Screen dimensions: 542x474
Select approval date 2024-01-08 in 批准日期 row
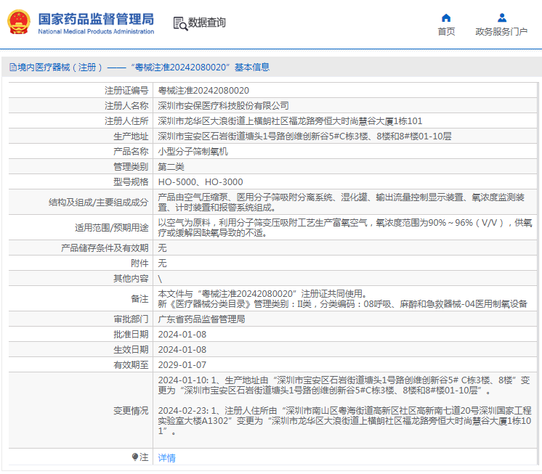[182, 334]
